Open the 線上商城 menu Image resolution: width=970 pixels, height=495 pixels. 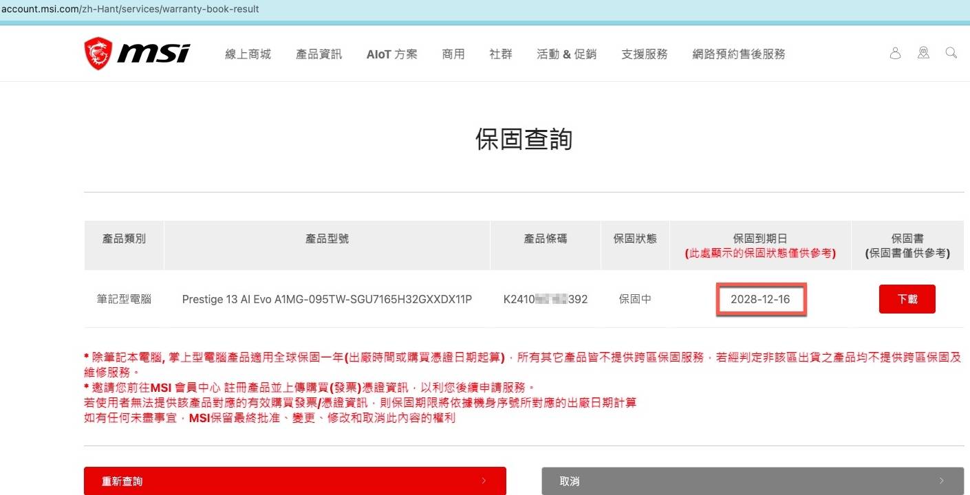pos(248,54)
